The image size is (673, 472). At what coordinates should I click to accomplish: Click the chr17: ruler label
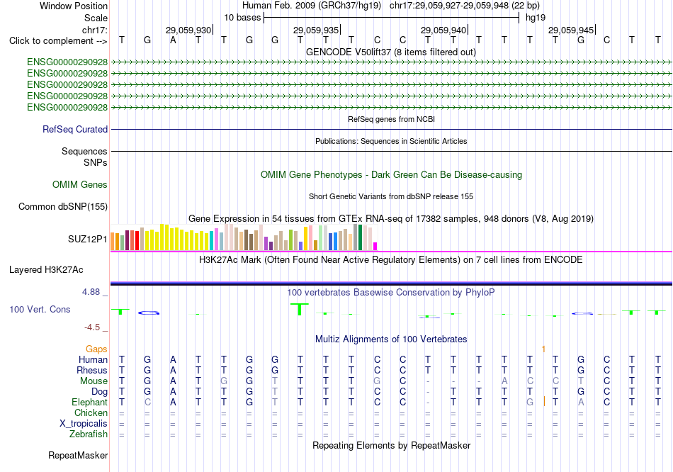pyautogui.click(x=95, y=30)
